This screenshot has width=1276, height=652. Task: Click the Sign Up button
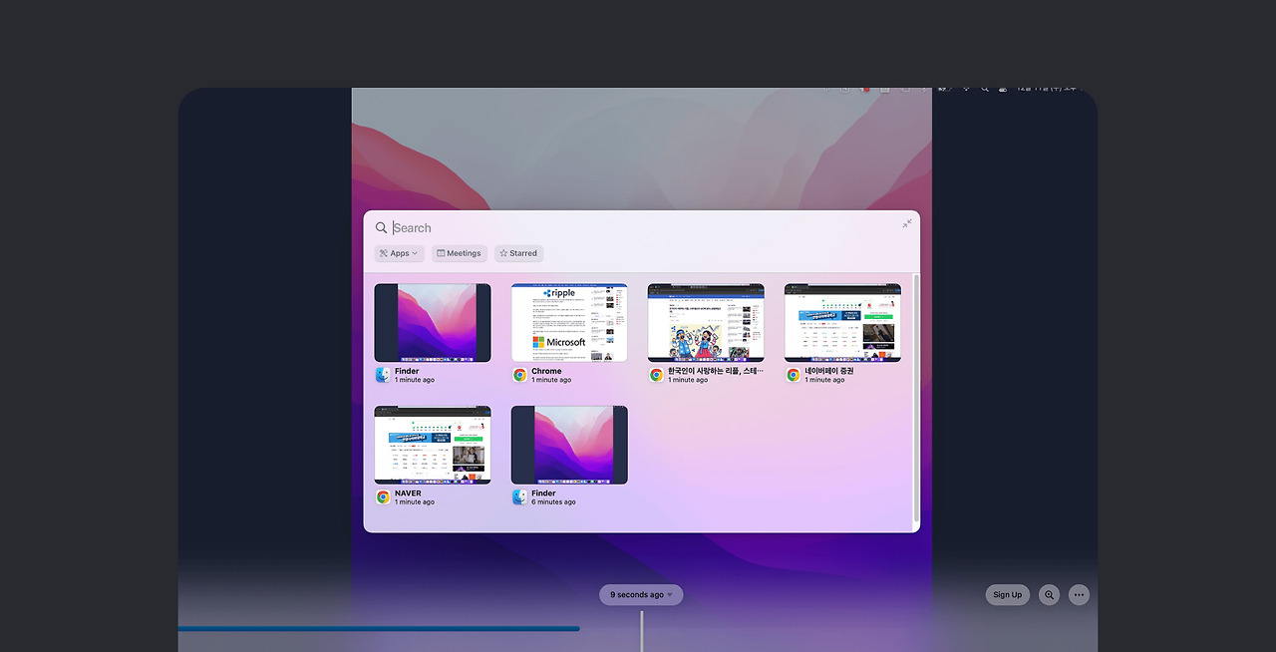coord(1008,595)
